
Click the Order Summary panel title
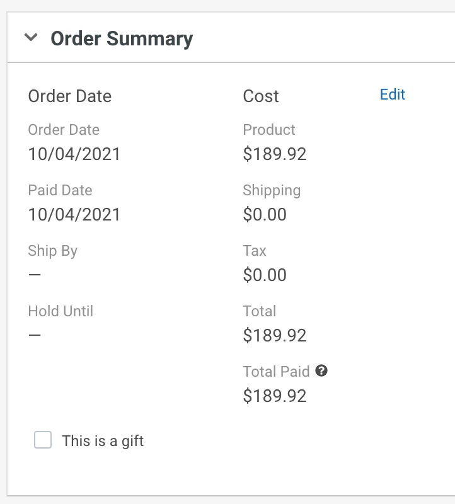(x=122, y=38)
